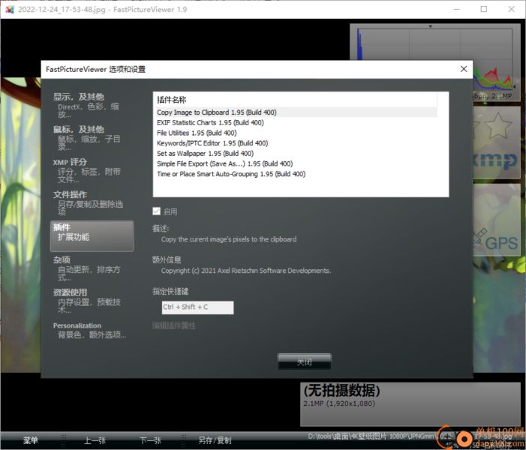Select Copy Image to Clipboard plugin row
This screenshot has height=450, width=526.
(x=296, y=112)
